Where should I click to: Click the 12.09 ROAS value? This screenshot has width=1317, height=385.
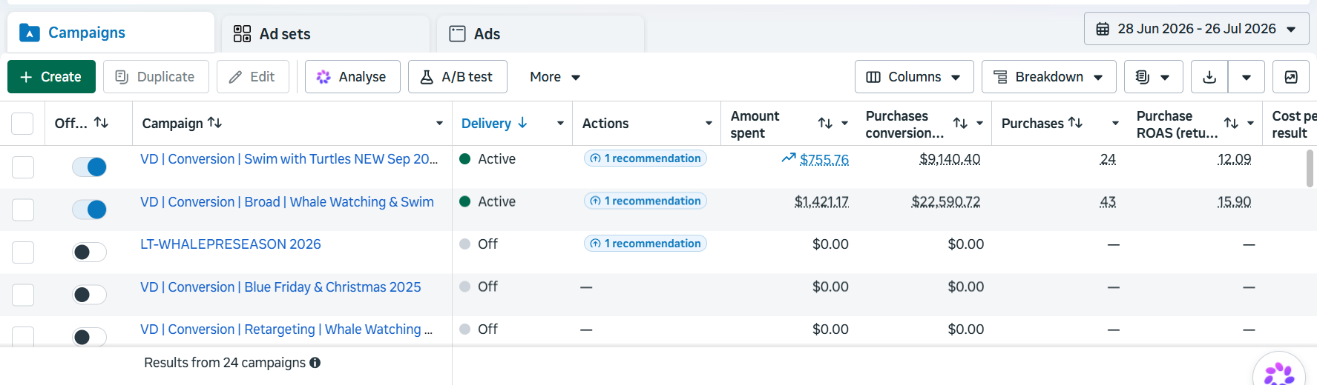pyautogui.click(x=1235, y=159)
